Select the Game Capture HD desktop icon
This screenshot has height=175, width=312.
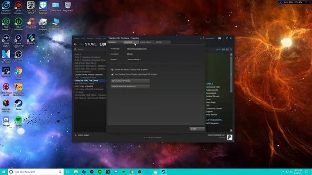pos(19,40)
